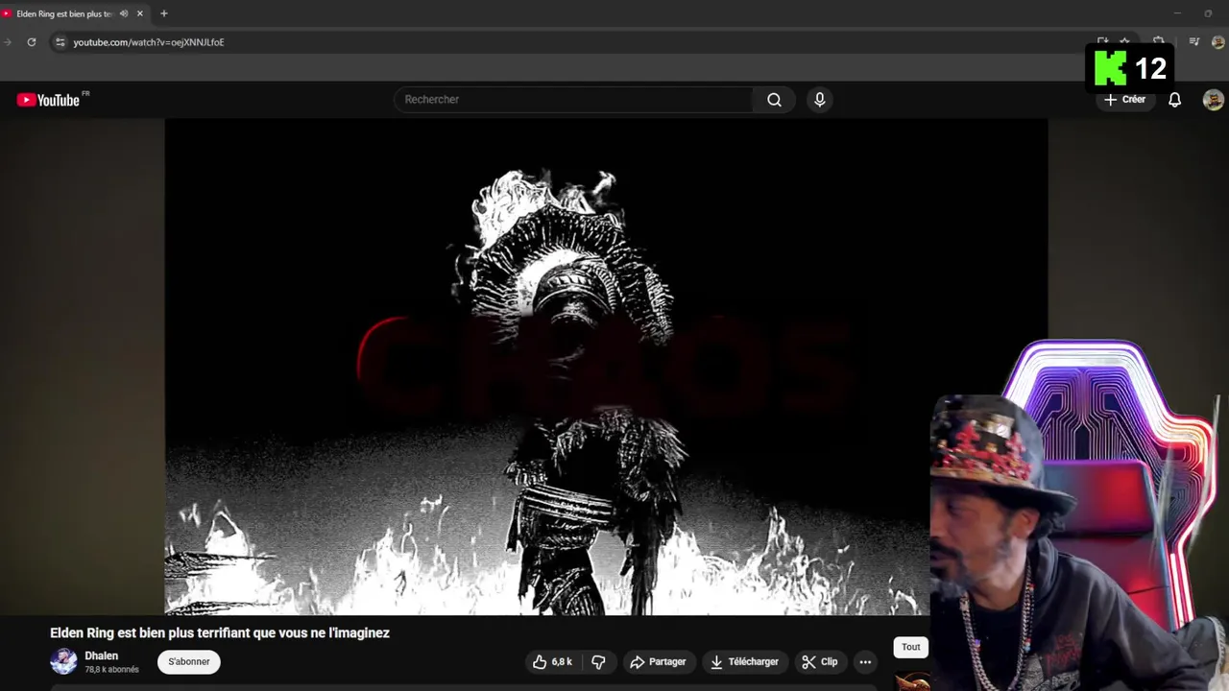Image resolution: width=1229 pixels, height=691 pixels.
Task: Click the browser forward arrow
Action: tap(8, 42)
